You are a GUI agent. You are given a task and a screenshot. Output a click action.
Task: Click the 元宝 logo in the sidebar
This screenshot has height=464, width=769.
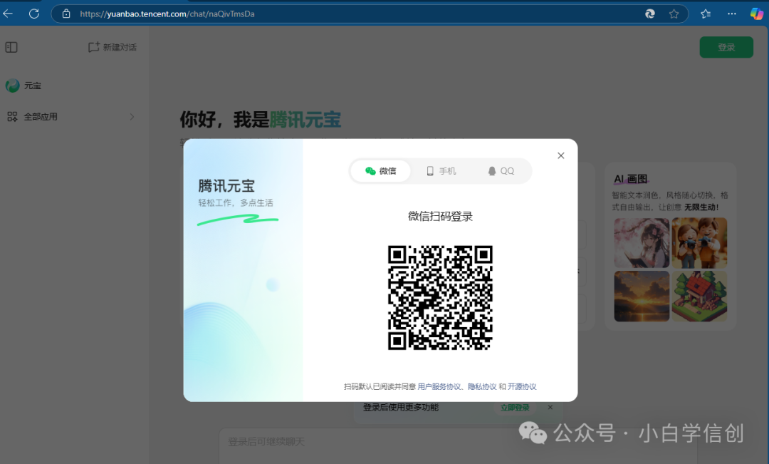[x=13, y=85]
